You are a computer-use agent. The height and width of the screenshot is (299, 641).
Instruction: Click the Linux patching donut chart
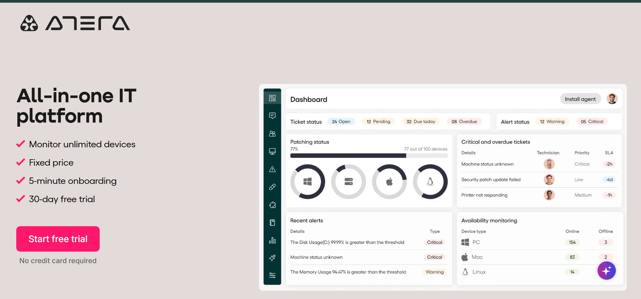click(430, 182)
